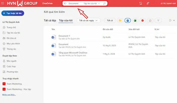This screenshot has width=177, height=103.
Task: Switch to the 'Tất cả tệp' tab
Action: [50, 20]
